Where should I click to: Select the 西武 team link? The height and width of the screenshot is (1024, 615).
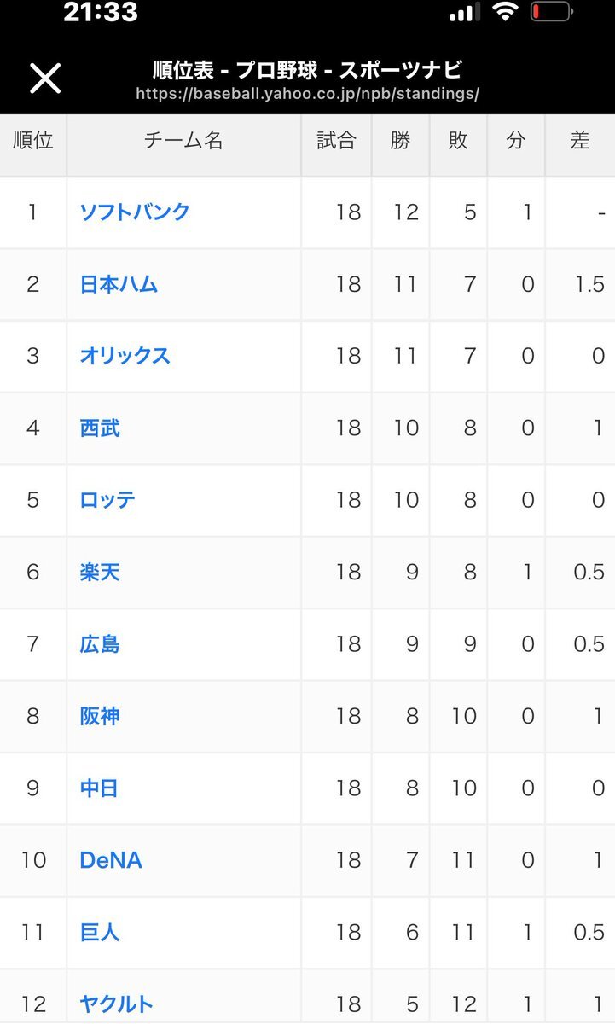100,428
